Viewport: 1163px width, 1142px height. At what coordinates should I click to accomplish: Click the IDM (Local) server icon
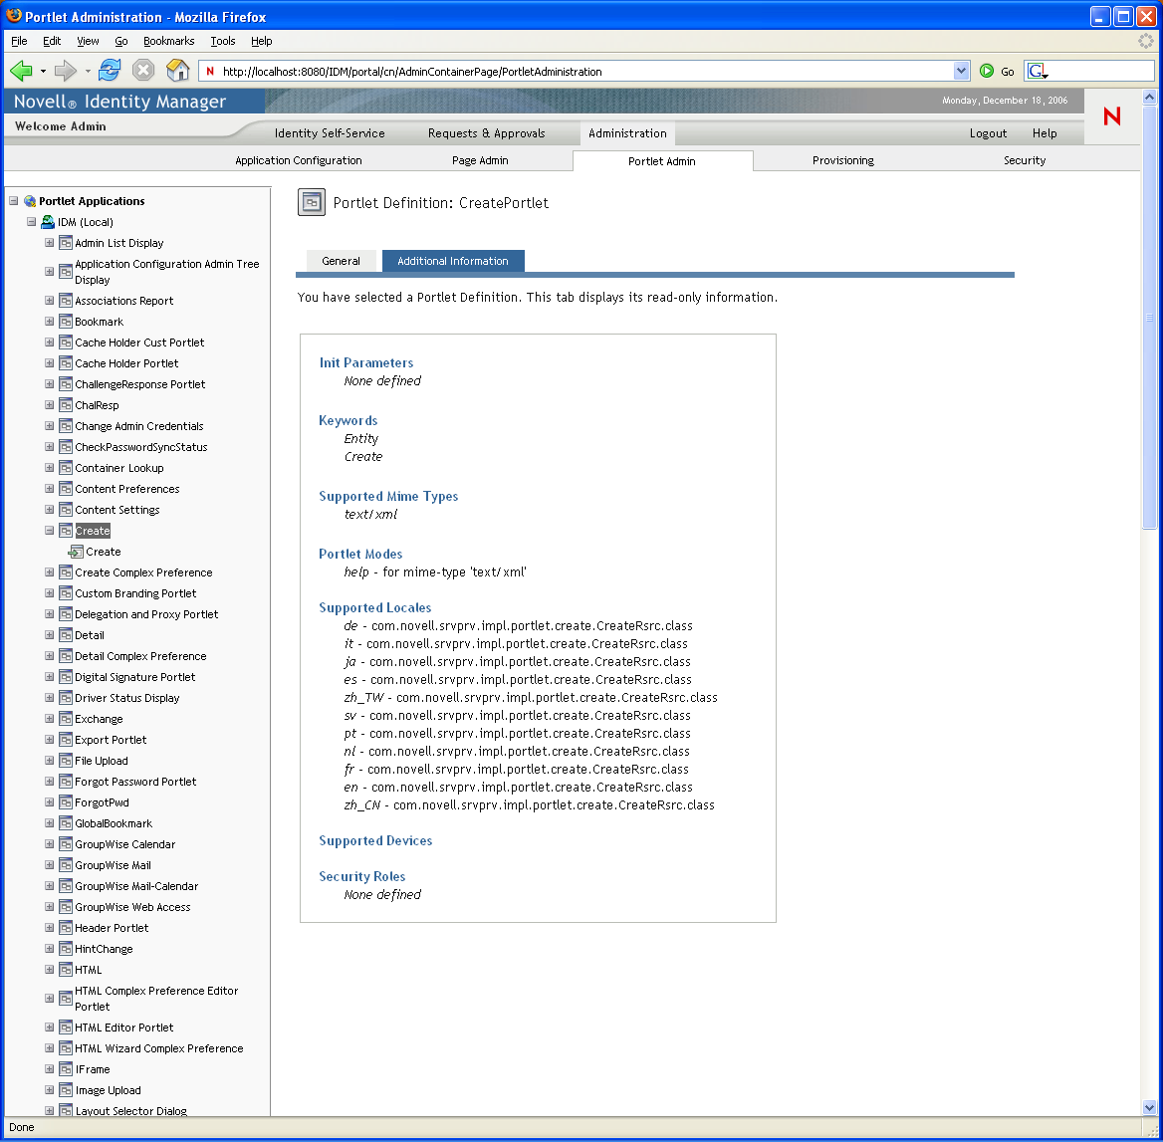point(48,222)
